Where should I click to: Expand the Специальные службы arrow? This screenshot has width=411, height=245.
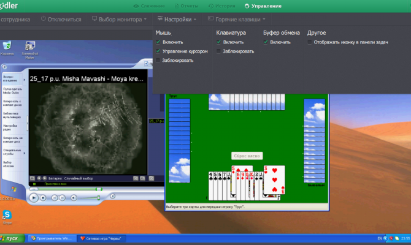24,153
